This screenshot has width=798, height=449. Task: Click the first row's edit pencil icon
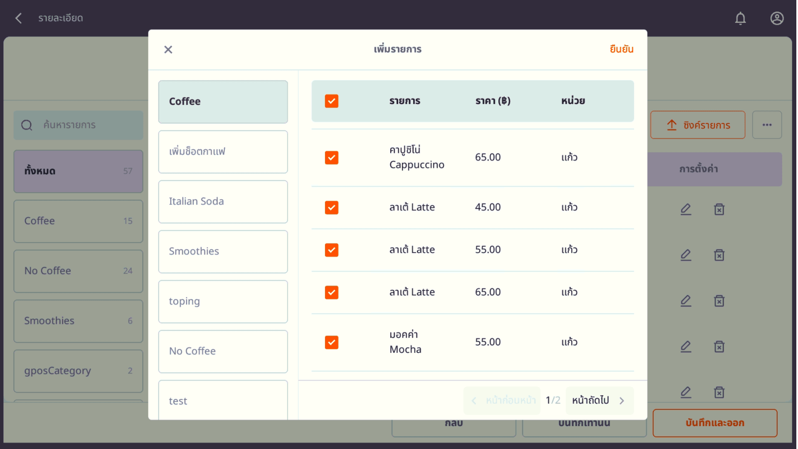[686, 209]
